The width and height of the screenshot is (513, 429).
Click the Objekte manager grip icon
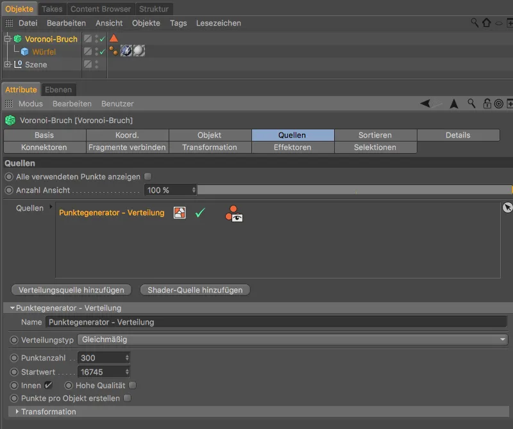coord(9,23)
